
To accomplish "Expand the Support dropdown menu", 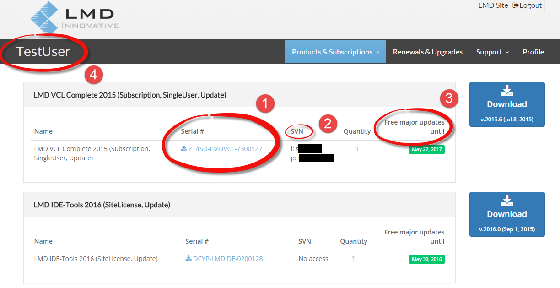I will pyautogui.click(x=492, y=52).
